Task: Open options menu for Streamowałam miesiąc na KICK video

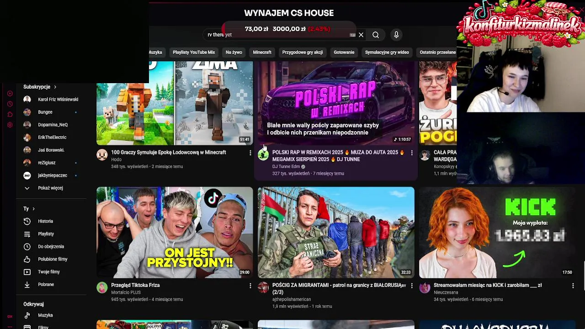Action: coord(573,286)
